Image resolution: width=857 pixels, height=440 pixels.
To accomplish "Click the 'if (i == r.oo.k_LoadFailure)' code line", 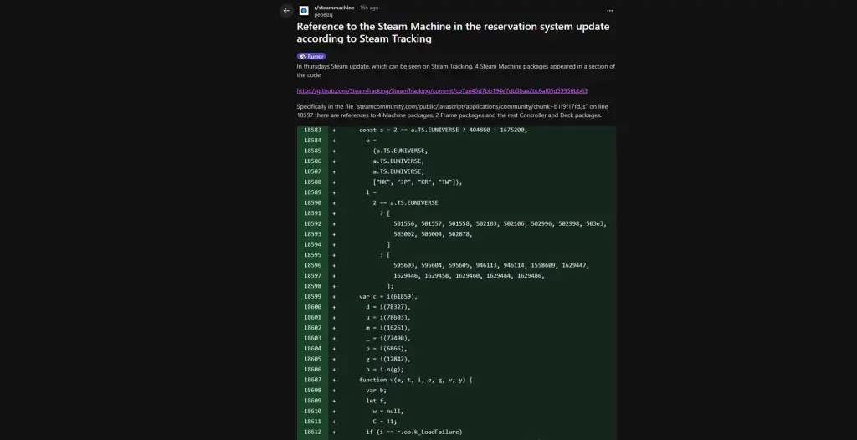I will coord(413,432).
